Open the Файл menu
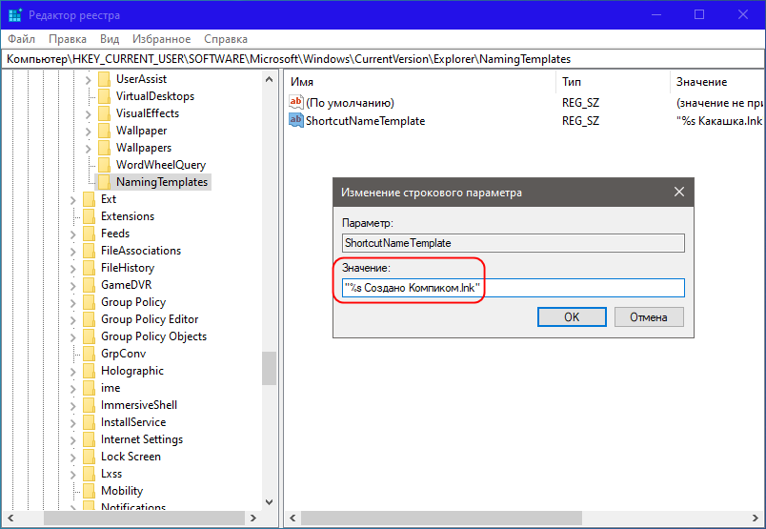766x529 pixels. 22,39
